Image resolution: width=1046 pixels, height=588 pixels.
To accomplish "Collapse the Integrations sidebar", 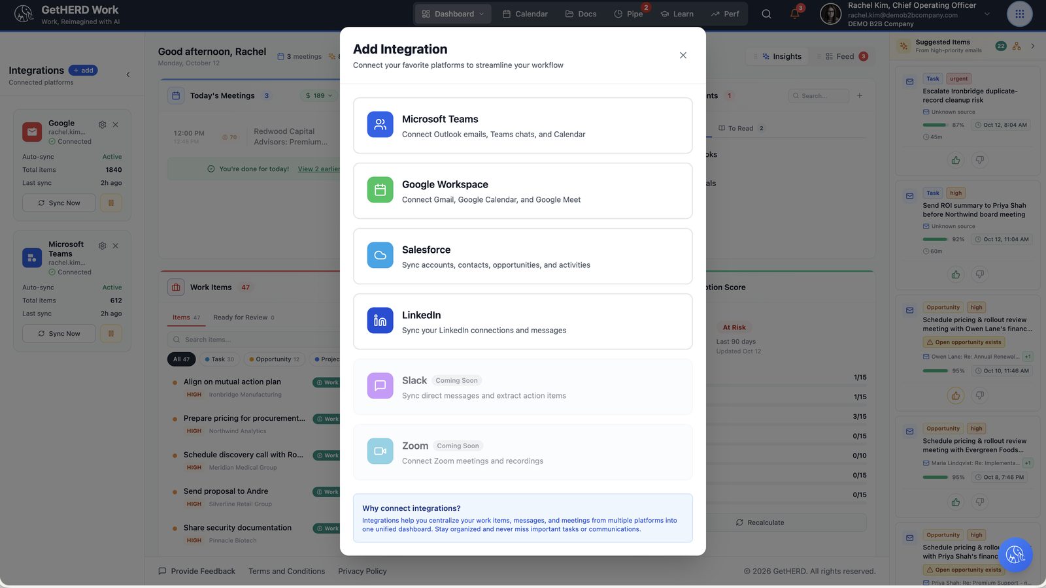I will [128, 74].
